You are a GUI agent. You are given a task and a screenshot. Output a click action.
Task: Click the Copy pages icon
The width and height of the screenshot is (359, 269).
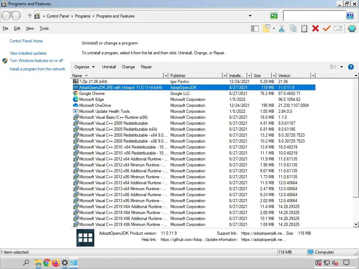point(293,28)
